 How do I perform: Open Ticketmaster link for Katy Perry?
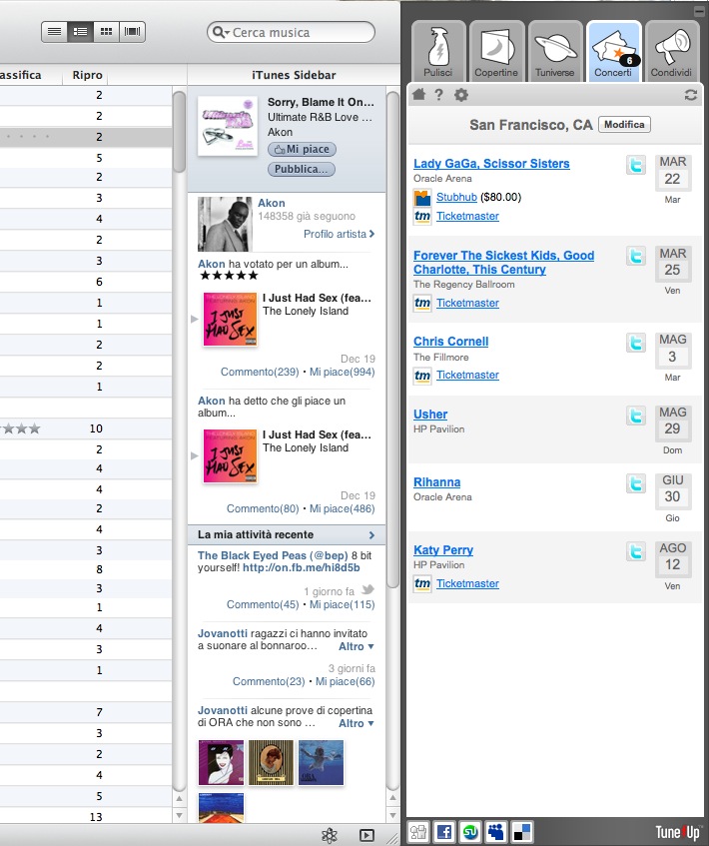point(467,583)
